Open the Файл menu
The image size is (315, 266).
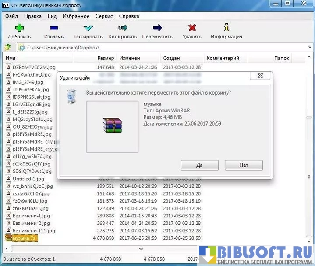coord(12,16)
